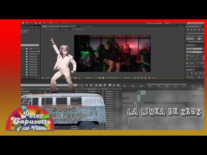
Task: Click play in the Previsualización panel
Action: [x=195, y=30]
